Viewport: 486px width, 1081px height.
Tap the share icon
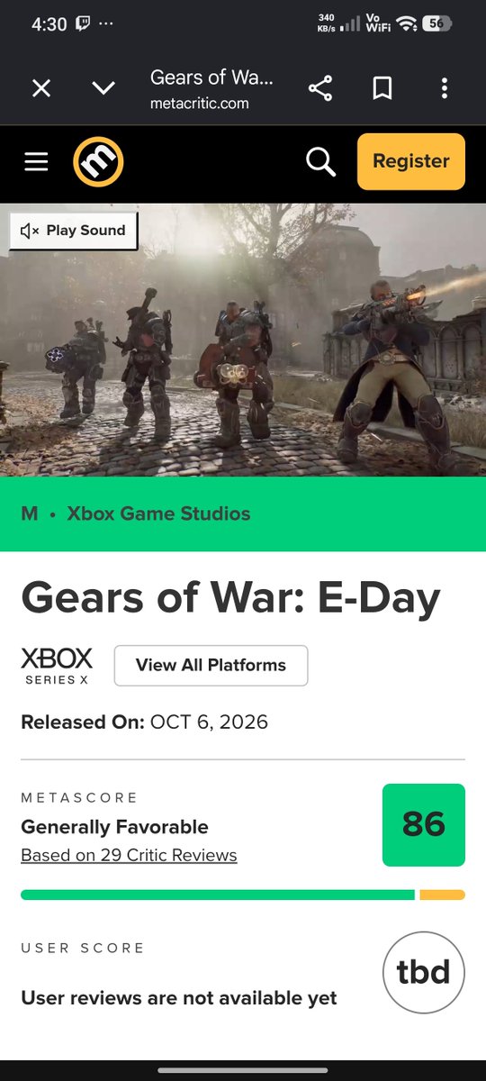coord(320,88)
